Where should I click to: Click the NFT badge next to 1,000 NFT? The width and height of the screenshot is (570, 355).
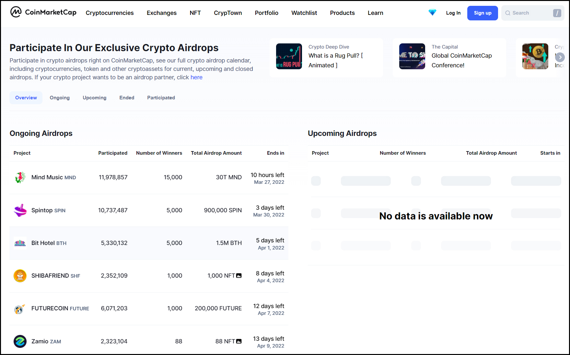[x=238, y=275]
